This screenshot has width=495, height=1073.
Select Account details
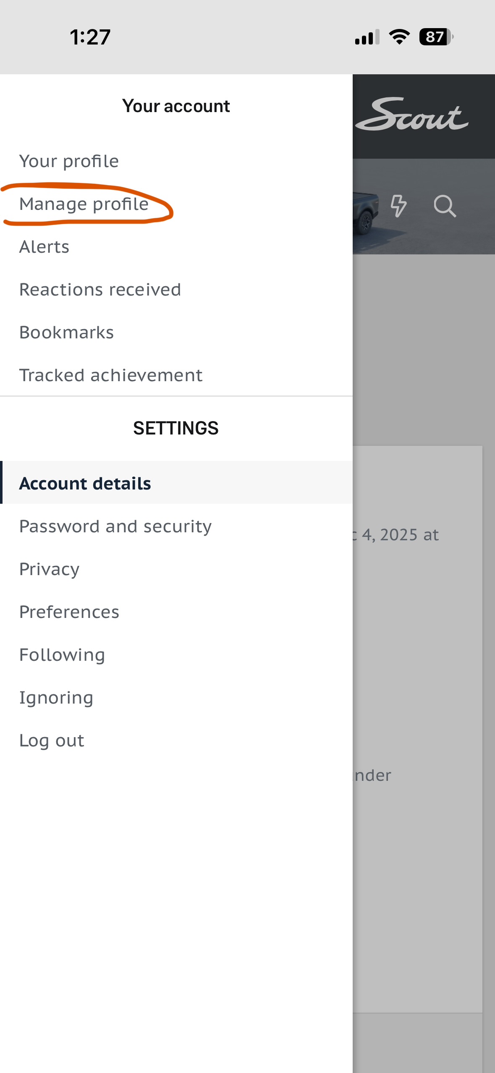point(85,483)
